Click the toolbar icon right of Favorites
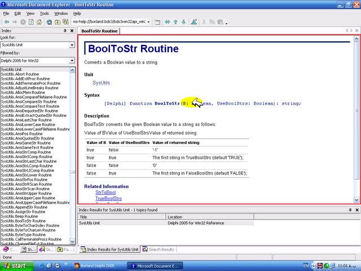The height and width of the screenshot is (271, 361). click(65, 22)
